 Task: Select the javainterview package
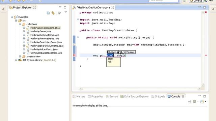(33, 56)
